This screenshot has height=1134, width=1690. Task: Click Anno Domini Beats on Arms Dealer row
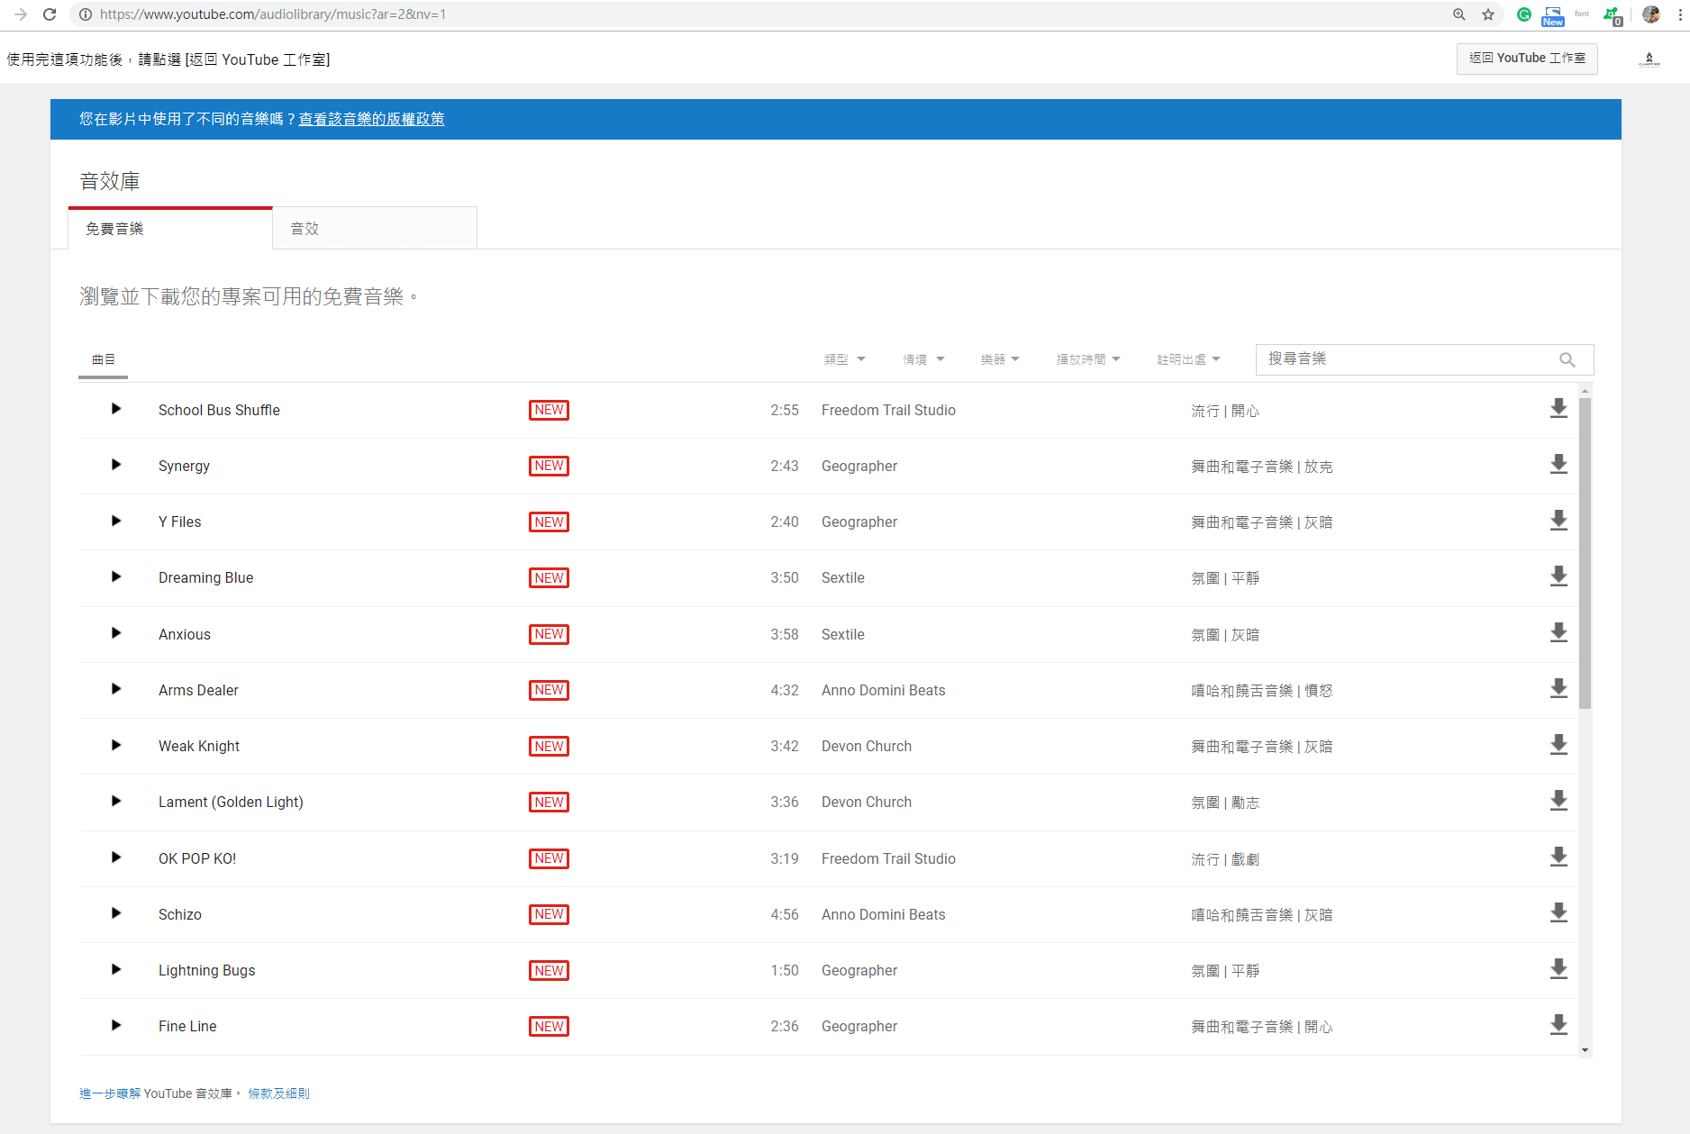pos(884,690)
